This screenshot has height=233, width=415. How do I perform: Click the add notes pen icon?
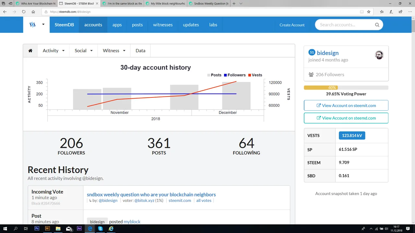coord(391,12)
